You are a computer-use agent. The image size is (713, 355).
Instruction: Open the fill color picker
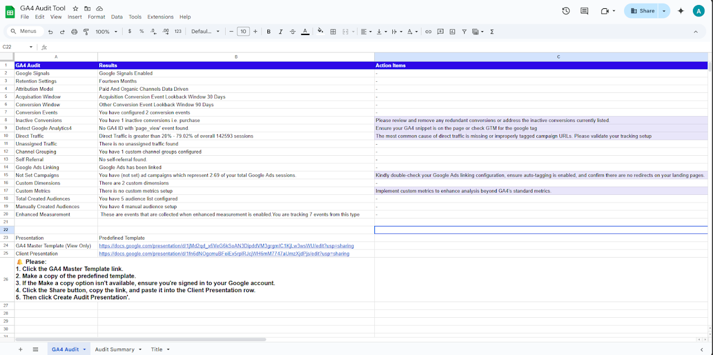point(320,32)
